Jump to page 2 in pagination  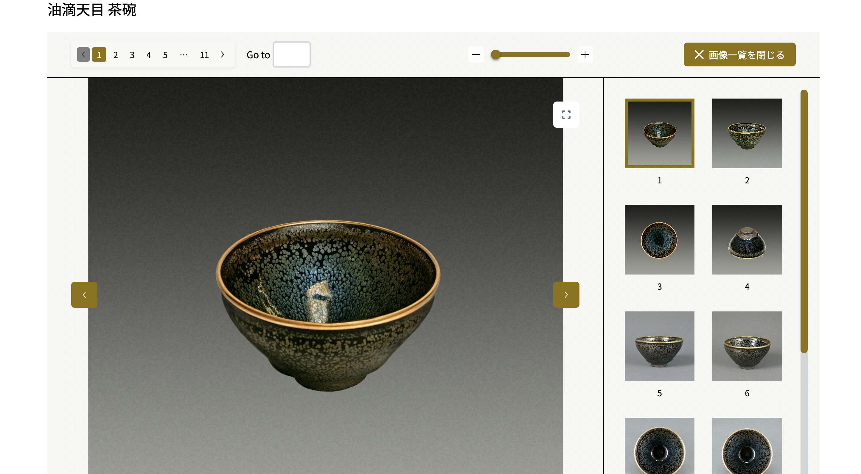point(115,55)
